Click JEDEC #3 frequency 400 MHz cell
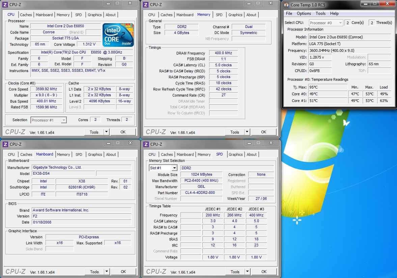 [x=256, y=215]
